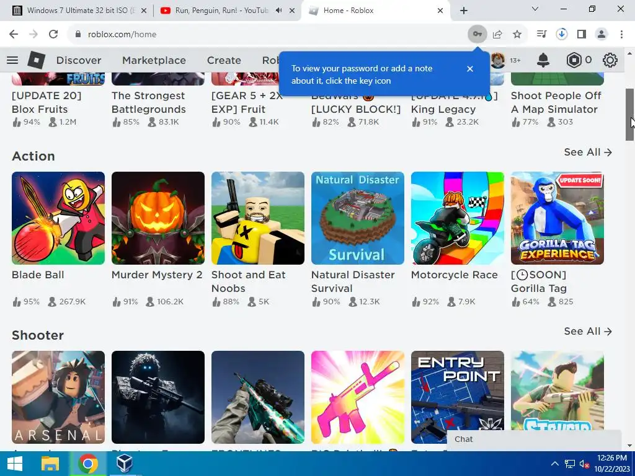The height and width of the screenshot is (476, 635).
Task: Click the Blade Ball title link
Action: (x=38, y=275)
